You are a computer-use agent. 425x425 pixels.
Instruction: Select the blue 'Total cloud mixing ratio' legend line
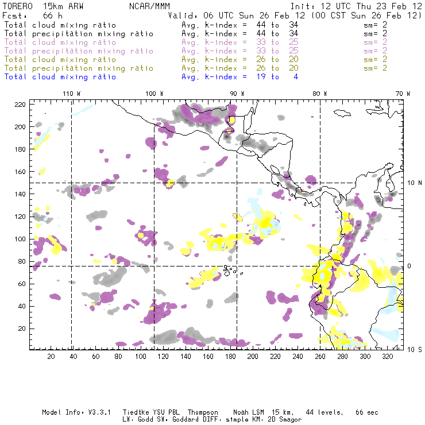coord(60,77)
